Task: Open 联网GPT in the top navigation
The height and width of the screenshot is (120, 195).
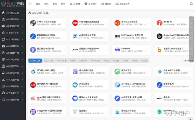Action: [x=91, y=4]
